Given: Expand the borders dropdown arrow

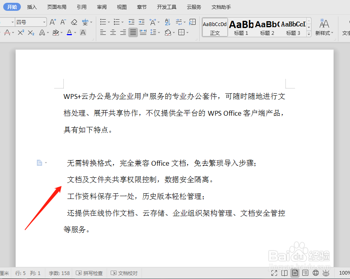Looking at the screenshot, I should [x=187, y=33].
